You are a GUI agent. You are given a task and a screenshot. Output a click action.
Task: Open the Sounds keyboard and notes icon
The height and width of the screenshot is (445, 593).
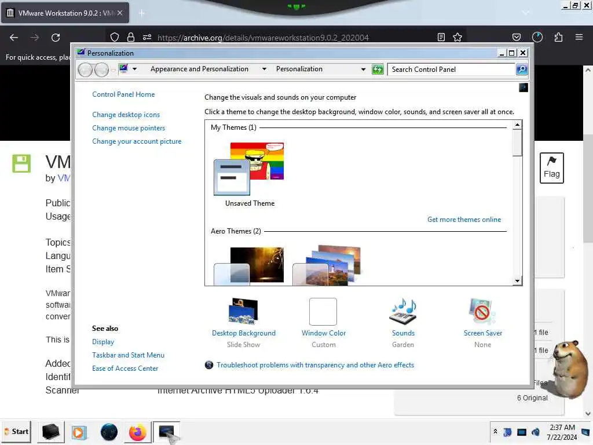[x=403, y=311]
